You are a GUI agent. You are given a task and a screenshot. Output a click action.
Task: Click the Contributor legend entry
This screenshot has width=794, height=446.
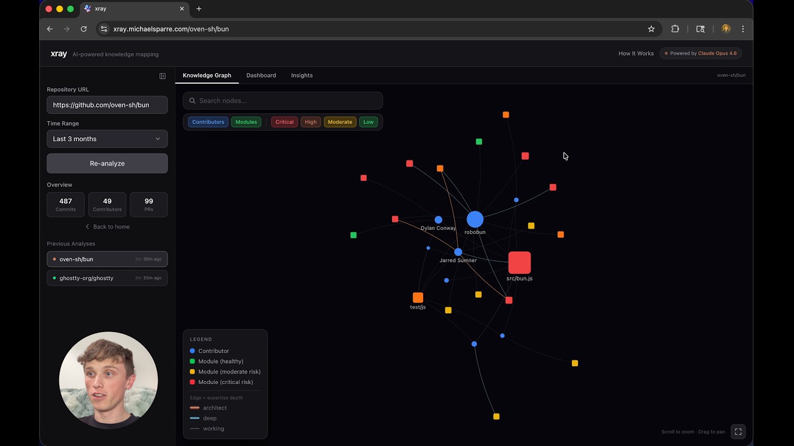(210, 351)
